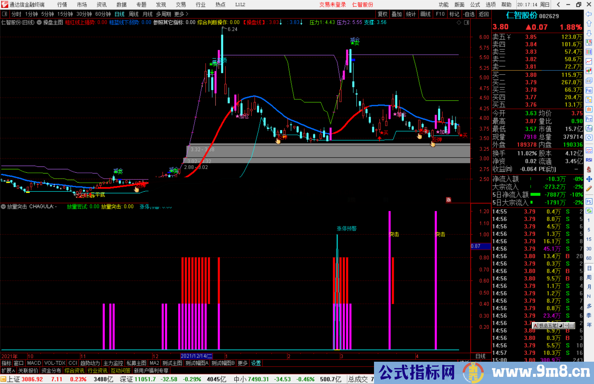
Task: Click the four-arrow move icon in sidebar
Action: [x=589, y=179]
